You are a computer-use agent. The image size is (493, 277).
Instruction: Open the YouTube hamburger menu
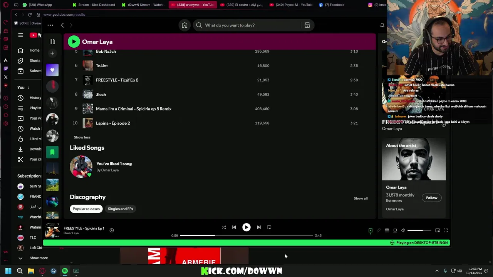click(20, 35)
